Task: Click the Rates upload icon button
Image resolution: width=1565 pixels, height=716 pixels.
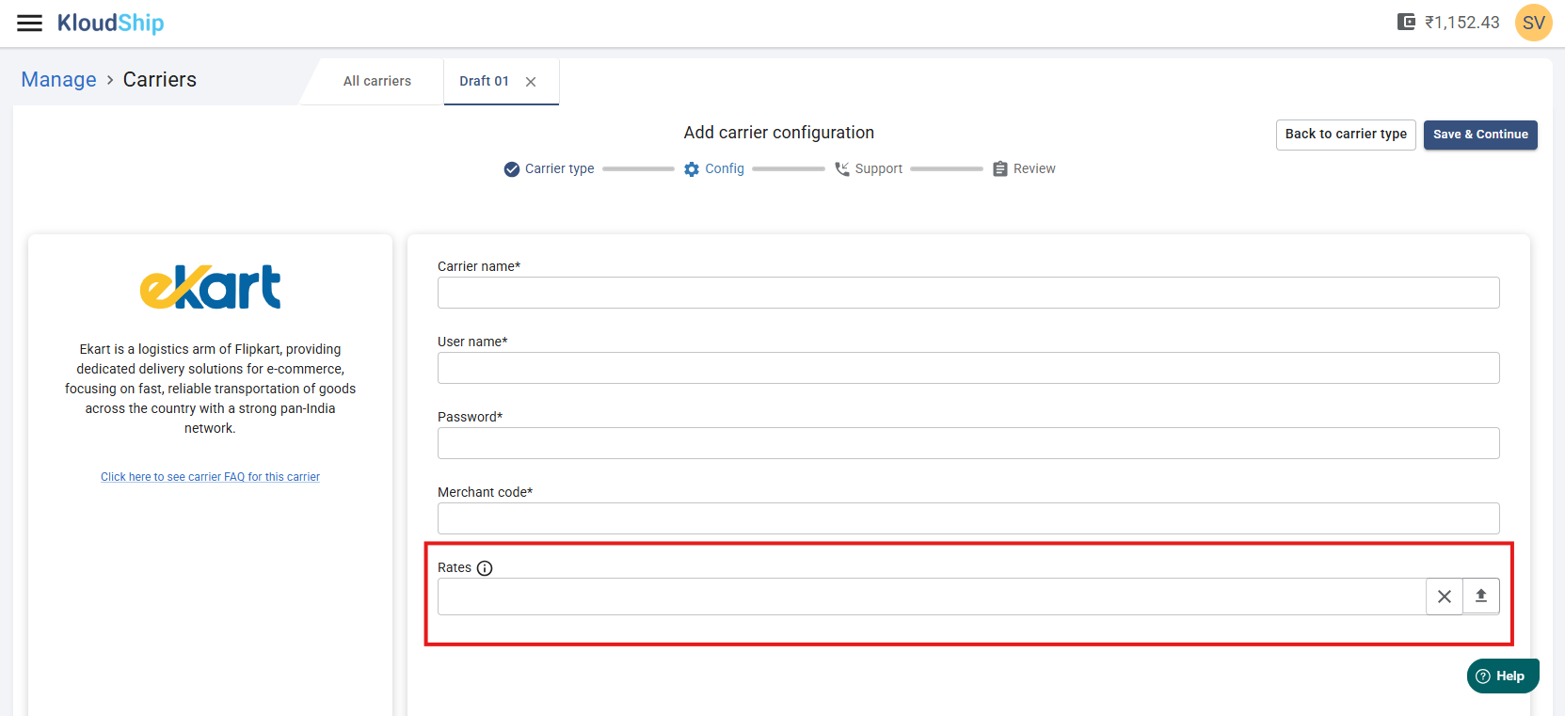Action: click(1481, 596)
